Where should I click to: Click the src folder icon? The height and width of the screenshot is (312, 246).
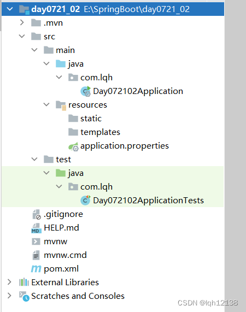click(36, 36)
